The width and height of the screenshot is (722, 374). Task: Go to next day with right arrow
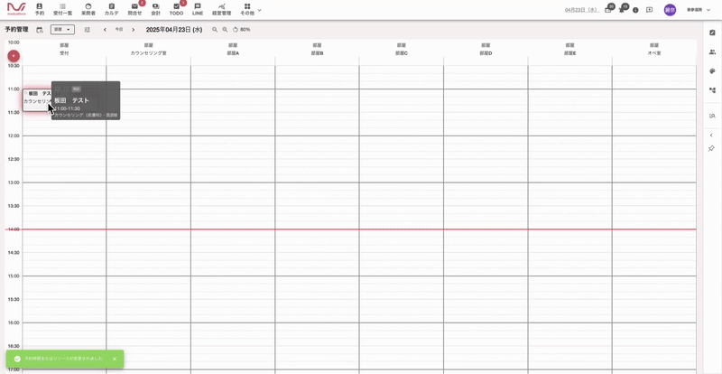point(134,30)
